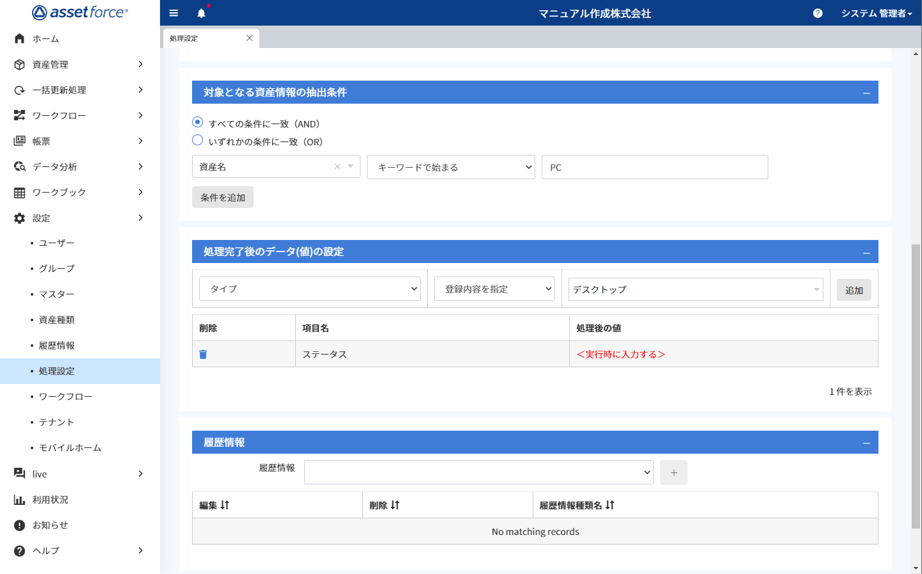The image size is (922, 574).
Task: Open the キーワードで始まる condition dropdown
Action: pos(451,167)
